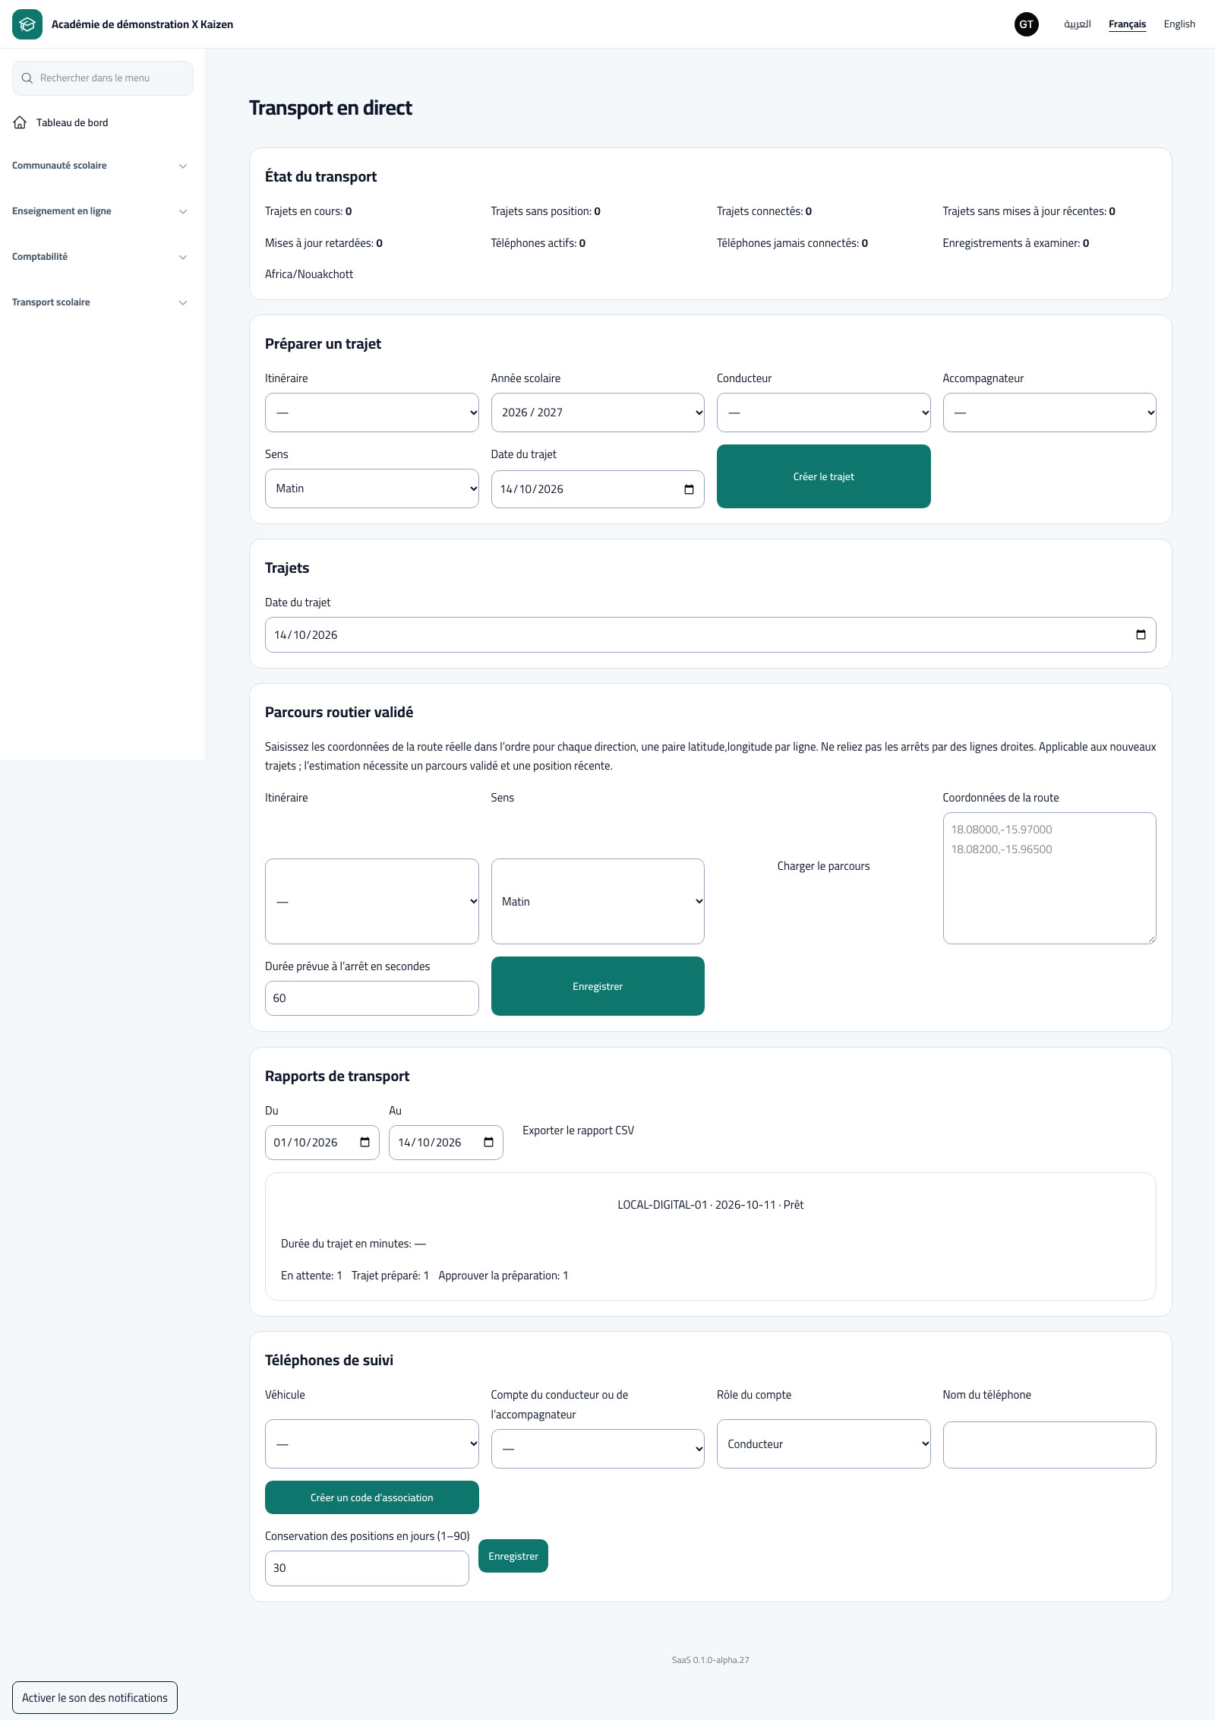Focus the Nom du téléphone field

click(1049, 1445)
